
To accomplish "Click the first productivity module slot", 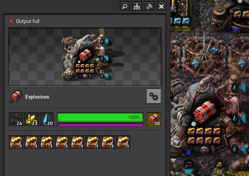I will [x=16, y=142].
